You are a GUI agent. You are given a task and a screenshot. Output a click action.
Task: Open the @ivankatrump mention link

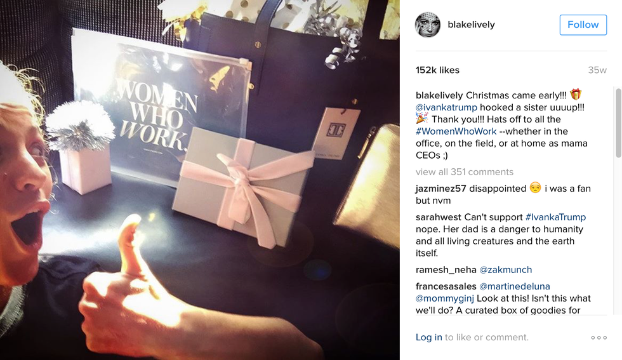pyautogui.click(x=446, y=107)
